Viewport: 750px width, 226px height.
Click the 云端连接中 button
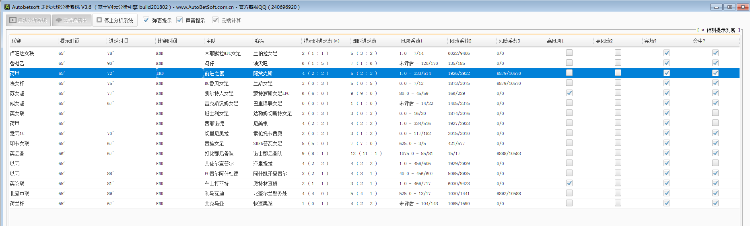[x=71, y=20]
